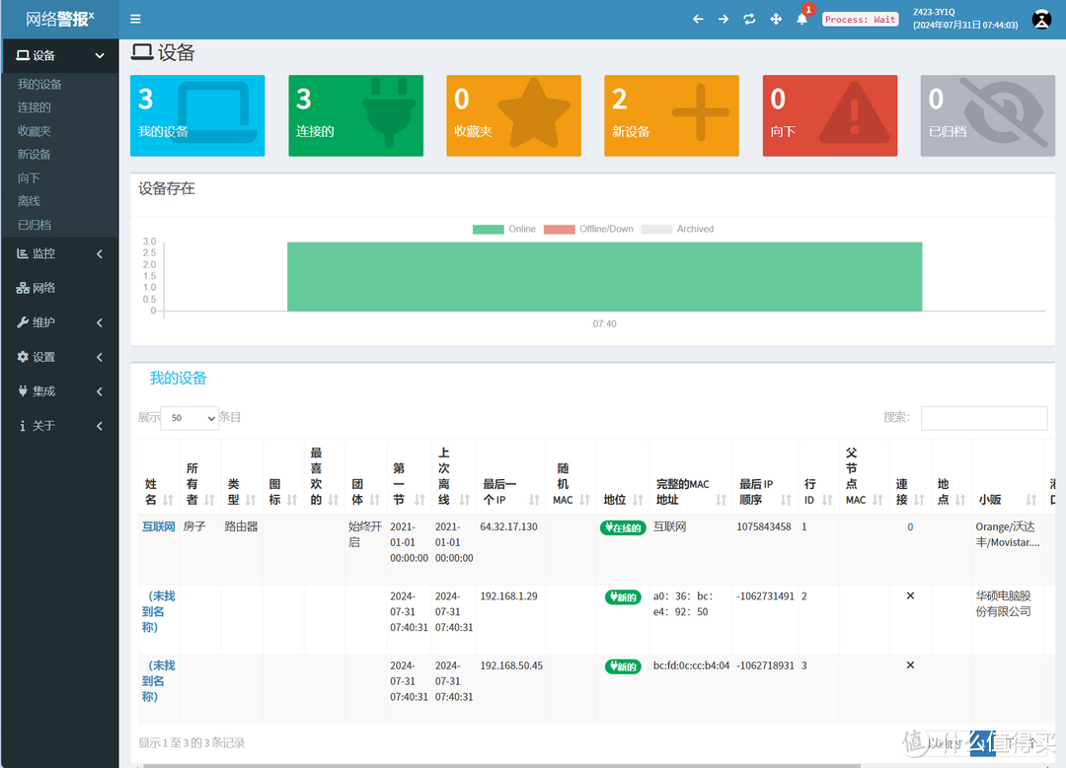The height and width of the screenshot is (768, 1066).
Task: Click the back arrow icon in header
Action: (x=698, y=19)
